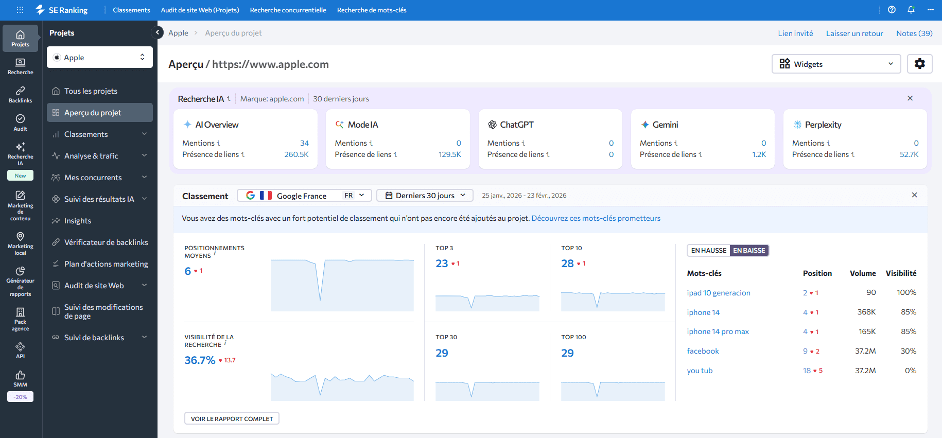Screen dimensions: 942x438
Task: Open the Backlinks rail icon
Action: tap(20, 95)
